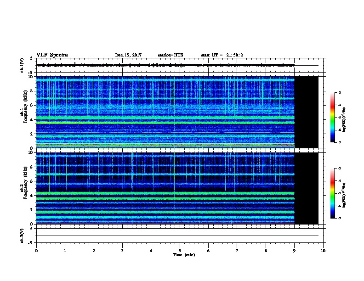Click time axis tick label "3"
Screen dimensions: 364x281
click(x=122, y=251)
